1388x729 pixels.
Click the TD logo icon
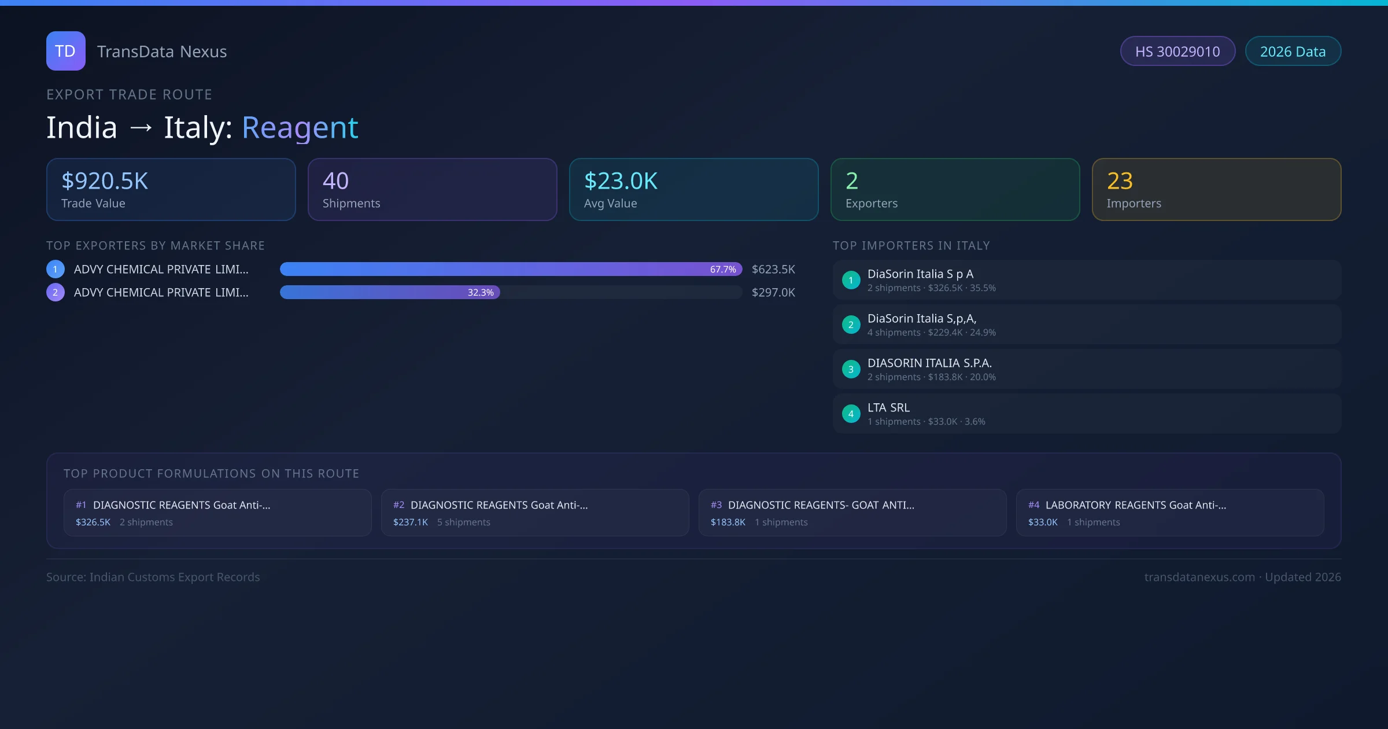tap(65, 51)
